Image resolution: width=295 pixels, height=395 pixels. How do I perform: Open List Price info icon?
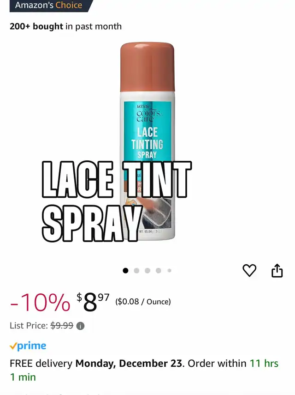(80, 326)
